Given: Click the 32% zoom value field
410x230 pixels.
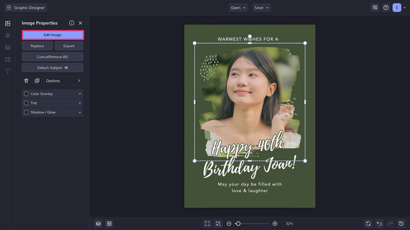Looking at the screenshot, I should 289,224.
